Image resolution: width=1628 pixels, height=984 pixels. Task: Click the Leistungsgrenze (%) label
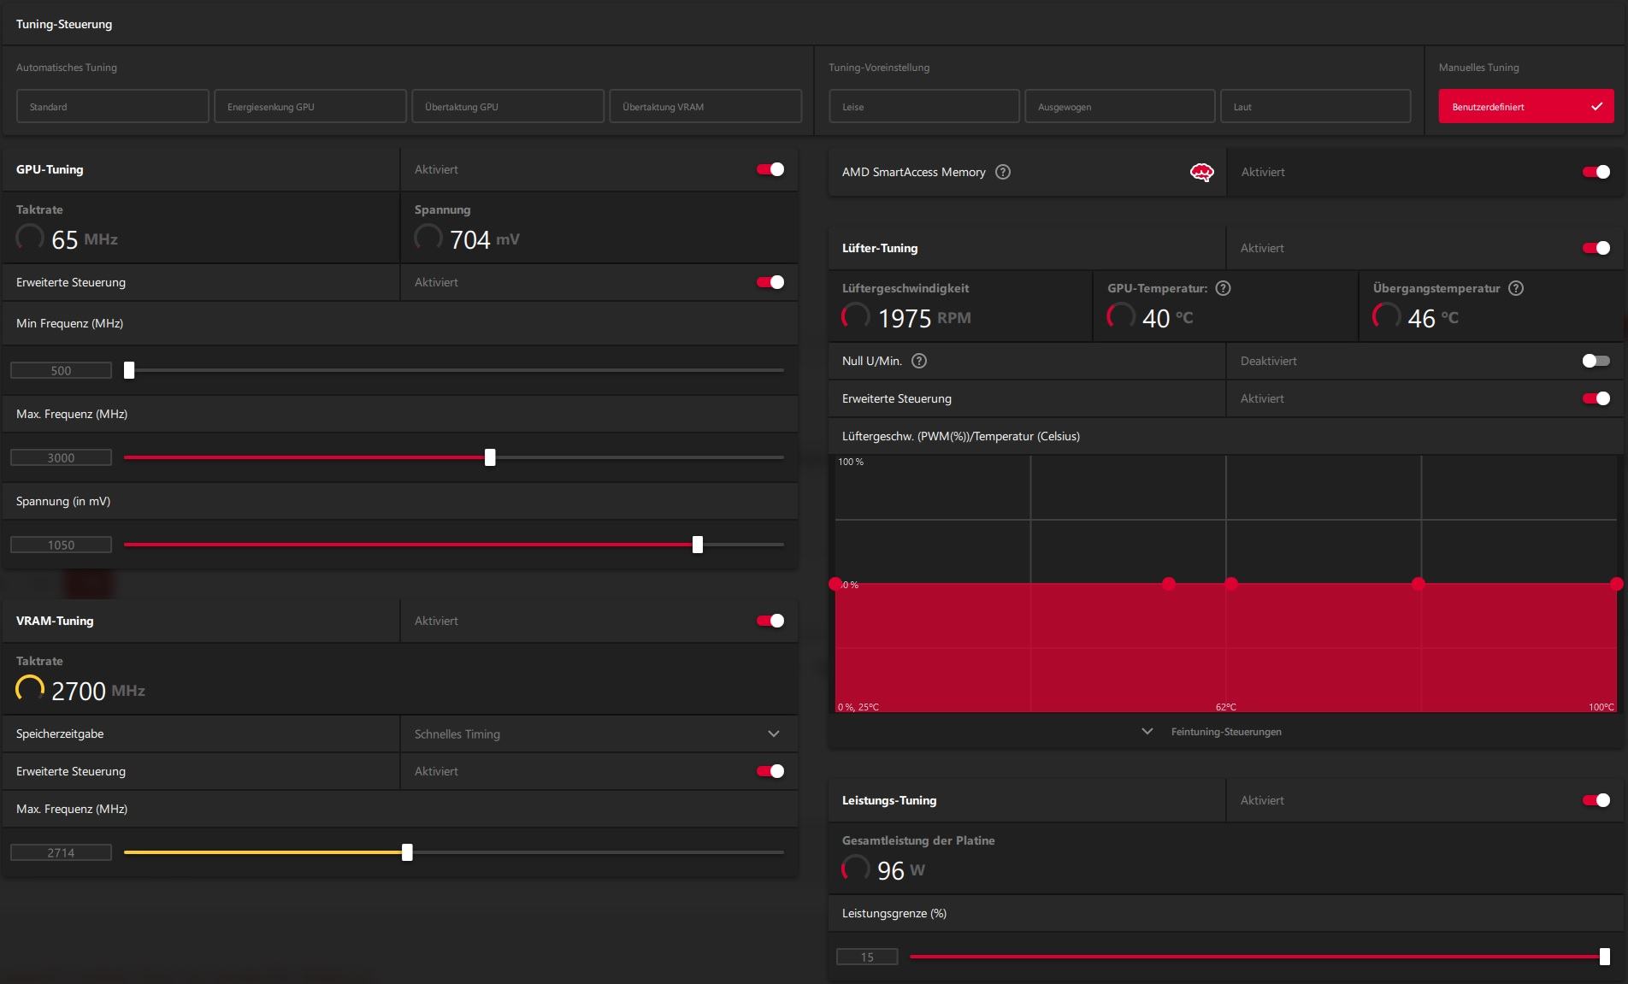pos(894,913)
